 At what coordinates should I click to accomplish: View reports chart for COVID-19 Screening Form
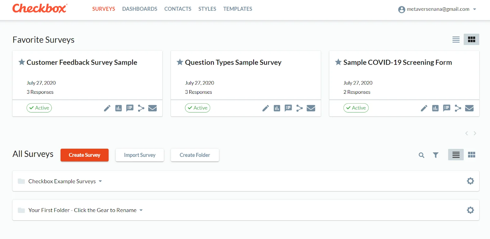point(435,108)
